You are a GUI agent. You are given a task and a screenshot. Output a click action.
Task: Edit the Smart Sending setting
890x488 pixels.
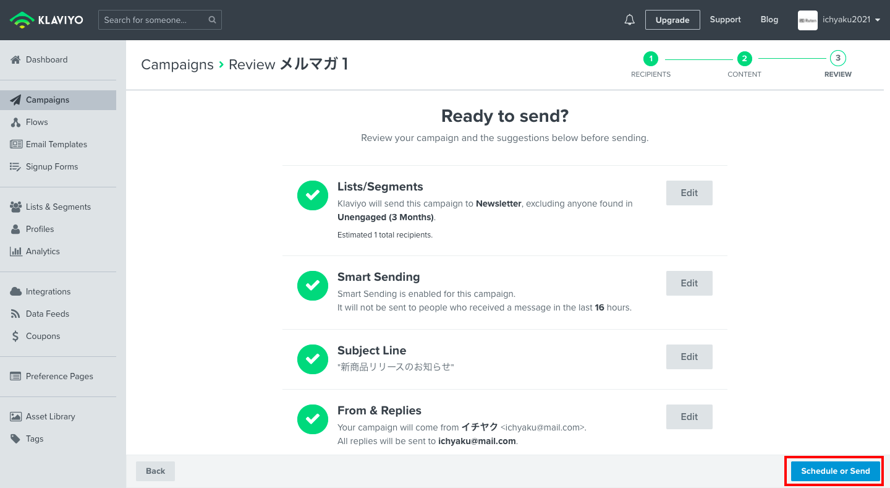(x=689, y=283)
